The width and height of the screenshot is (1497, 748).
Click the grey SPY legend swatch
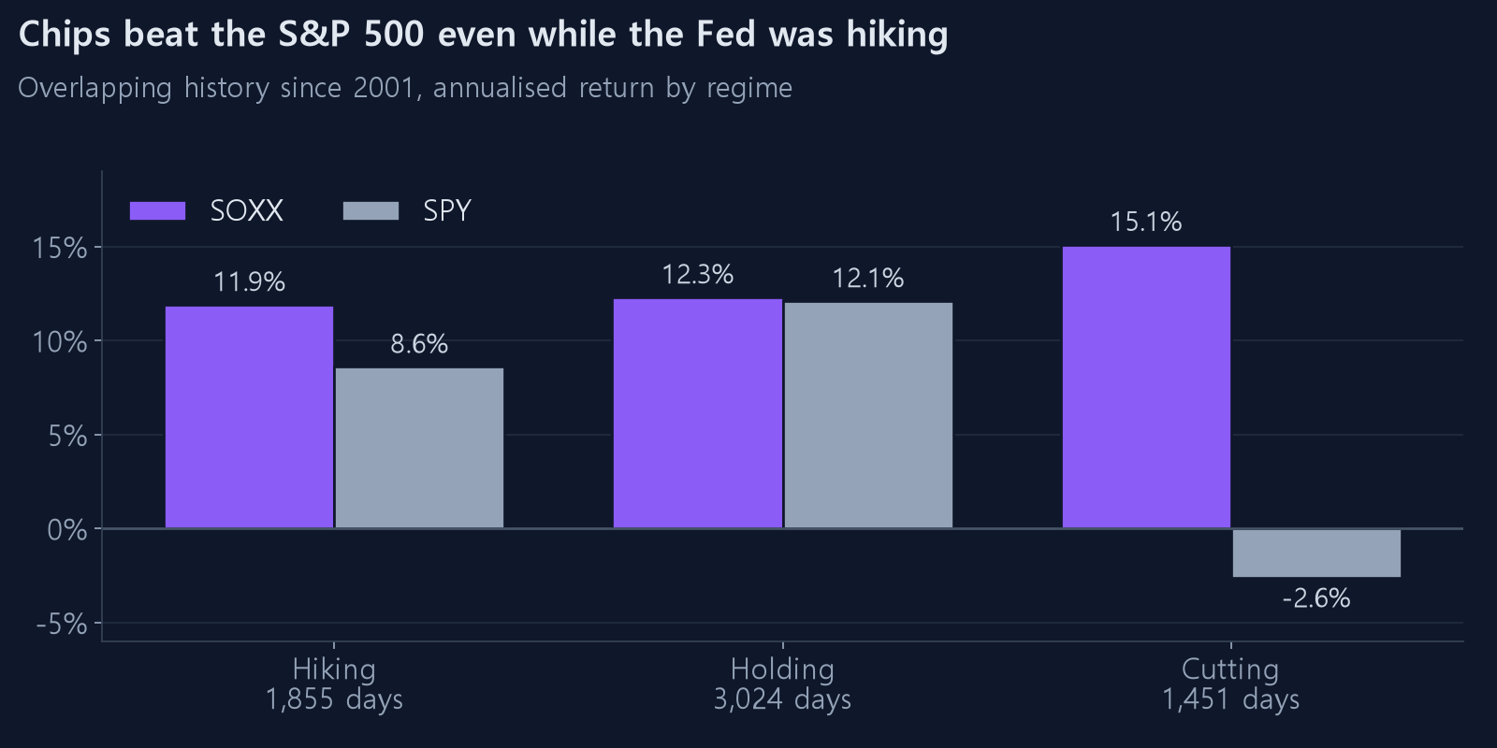[371, 211]
